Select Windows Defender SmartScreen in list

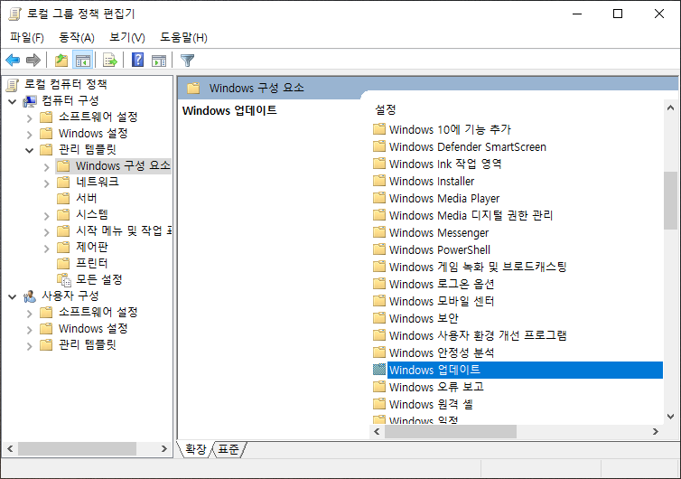pyautogui.click(x=467, y=147)
